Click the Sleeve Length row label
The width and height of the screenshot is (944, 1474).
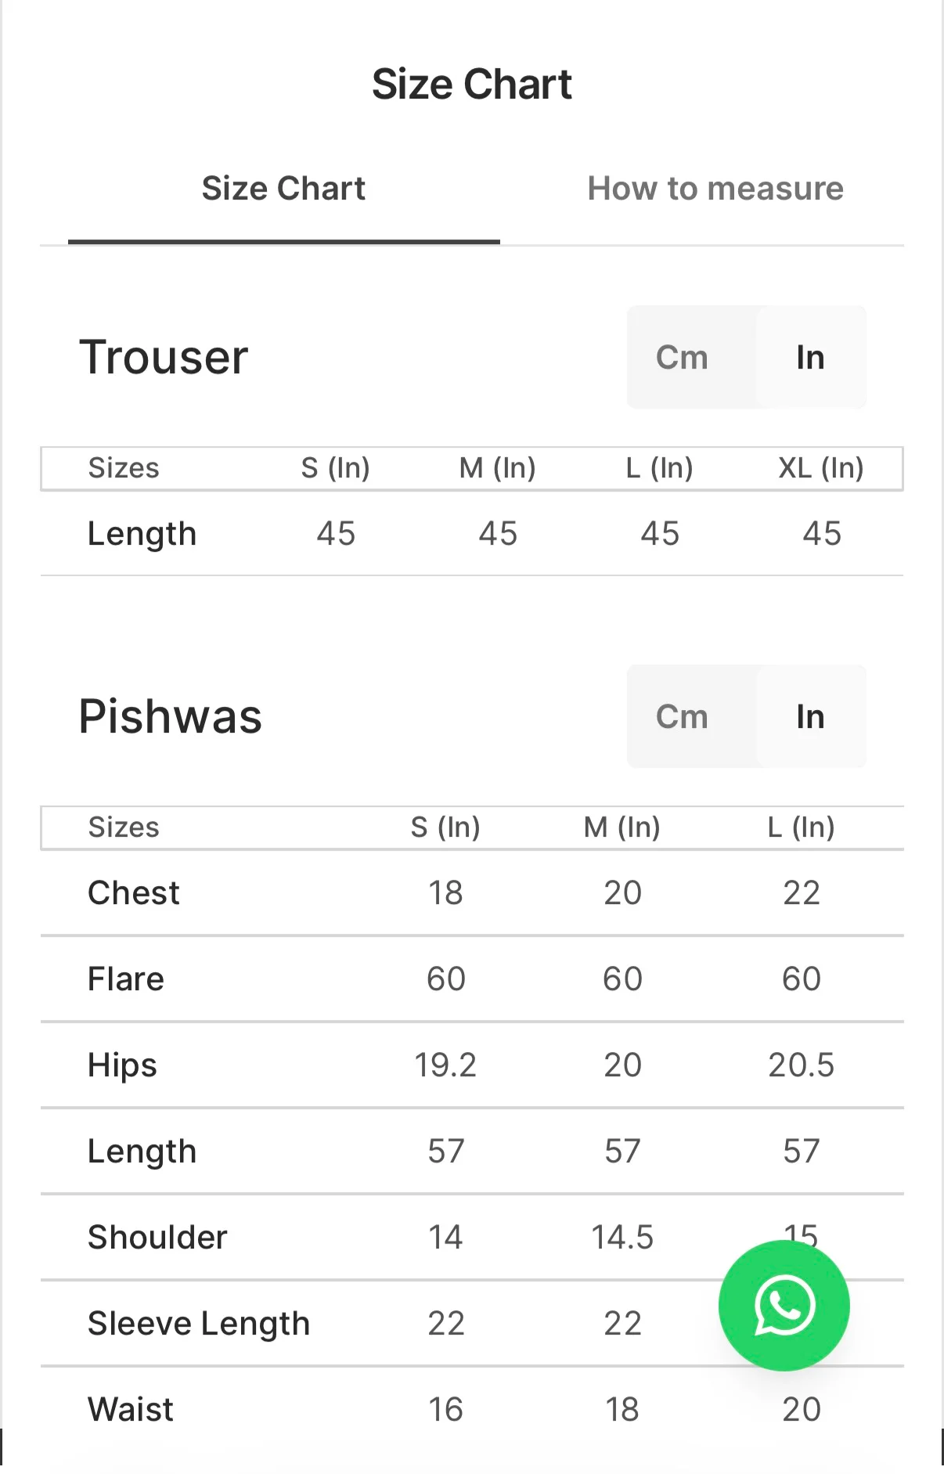point(199,1324)
